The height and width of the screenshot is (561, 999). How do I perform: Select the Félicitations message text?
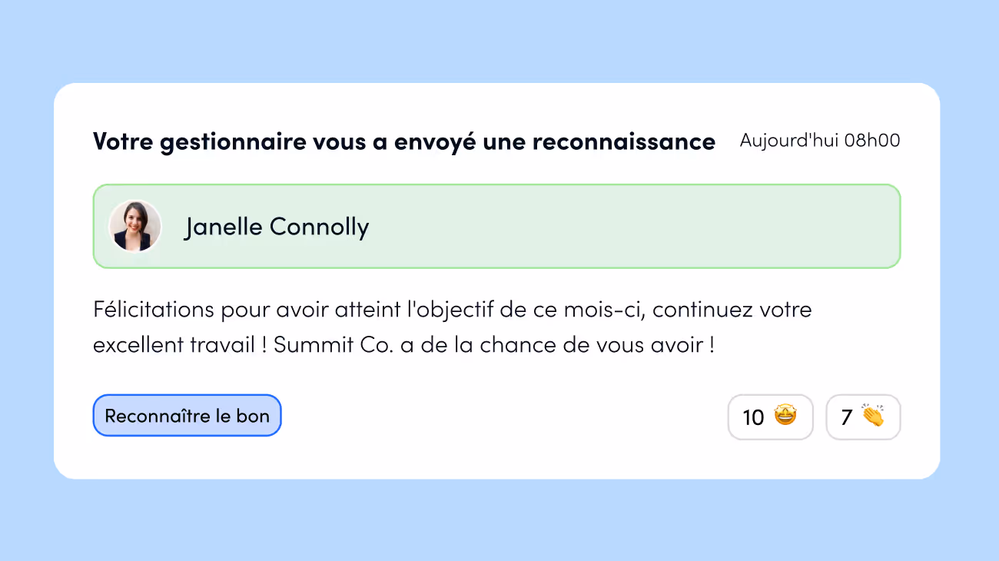pyautogui.click(x=452, y=327)
